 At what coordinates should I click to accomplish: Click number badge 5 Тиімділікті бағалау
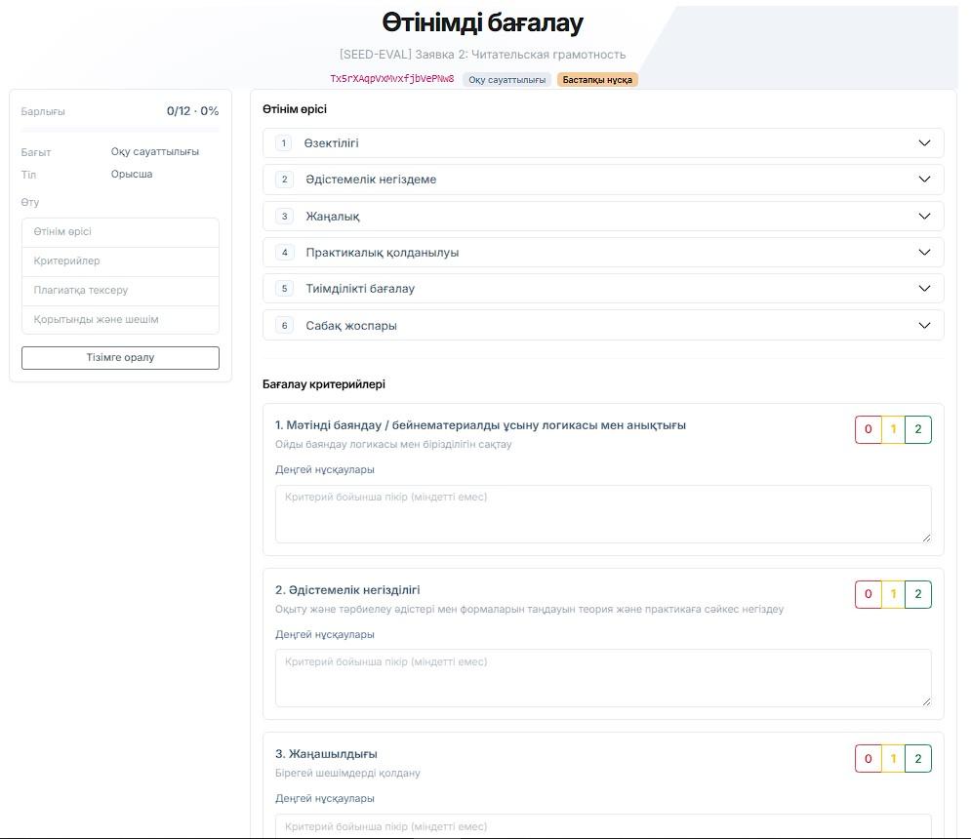[x=284, y=289]
